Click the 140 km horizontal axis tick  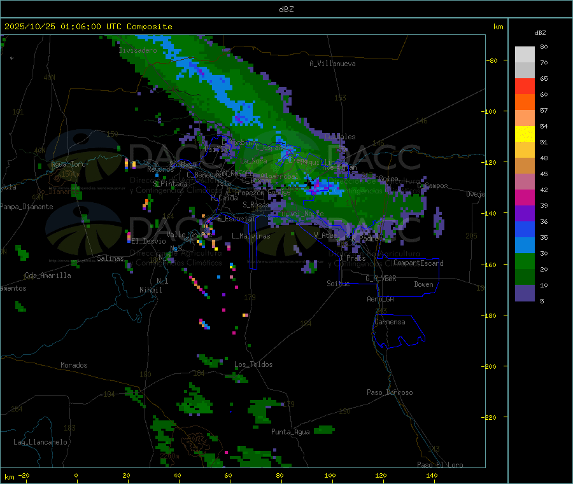coord(432,475)
